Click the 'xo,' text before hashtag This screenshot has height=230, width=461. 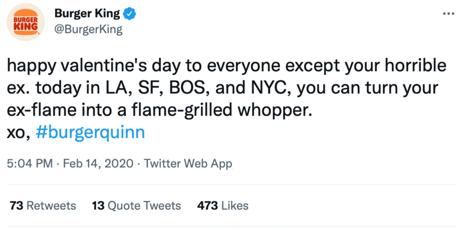[x=18, y=133]
